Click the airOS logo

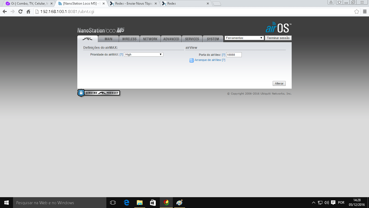tap(278, 28)
